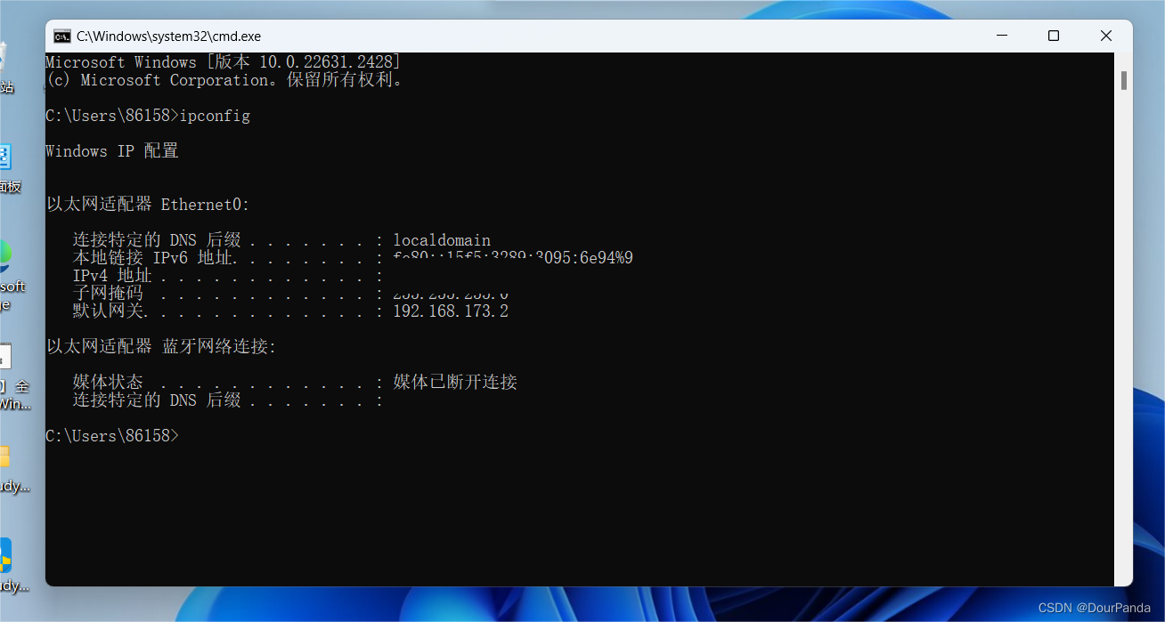1165x622 pixels.
Task: Click the Microsoft Windows version line
Action: pos(223,62)
